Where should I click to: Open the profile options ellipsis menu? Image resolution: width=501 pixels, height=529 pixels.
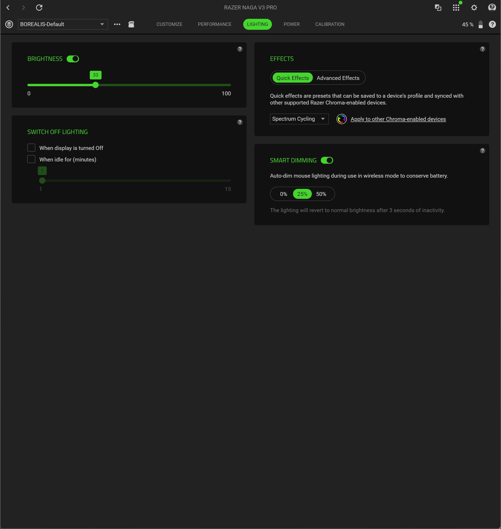(x=117, y=24)
